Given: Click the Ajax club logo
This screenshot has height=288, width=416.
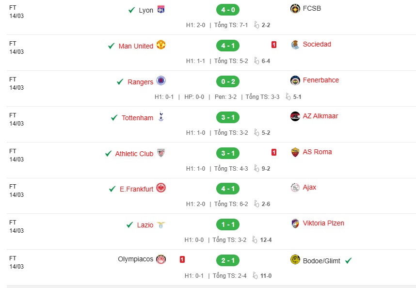Looking at the screenshot, I should pos(295,188).
